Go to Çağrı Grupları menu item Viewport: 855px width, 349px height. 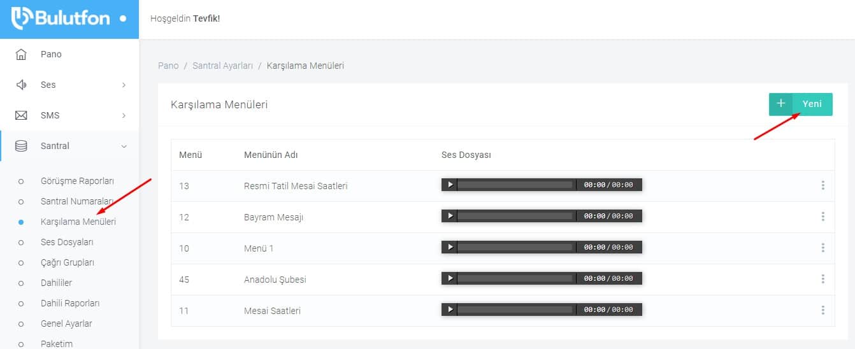pyautogui.click(x=66, y=262)
